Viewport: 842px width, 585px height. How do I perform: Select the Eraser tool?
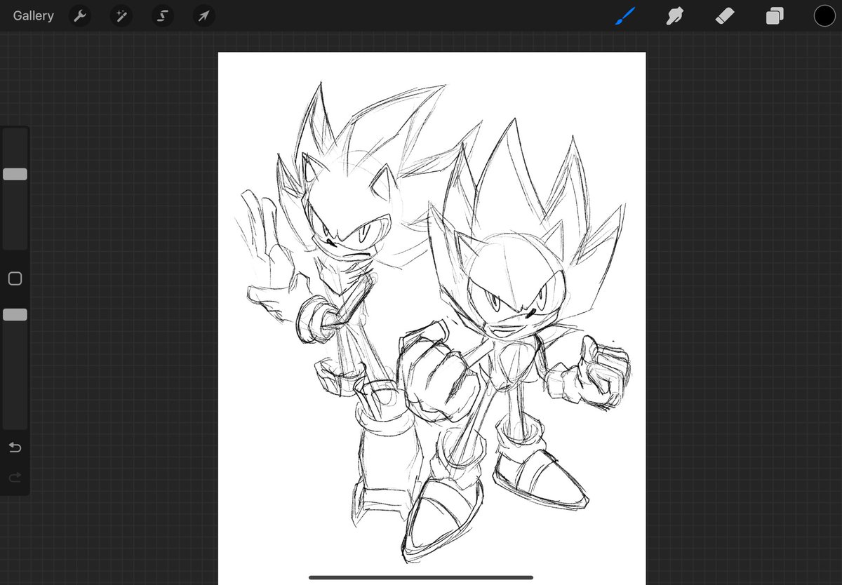[x=724, y=15]
